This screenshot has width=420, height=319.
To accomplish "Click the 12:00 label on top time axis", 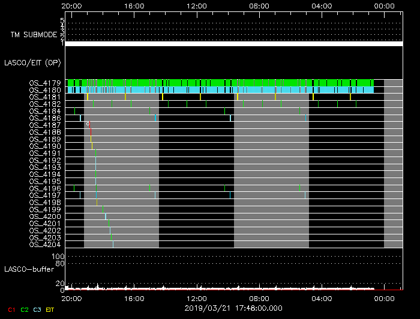I will coord(196,5).
